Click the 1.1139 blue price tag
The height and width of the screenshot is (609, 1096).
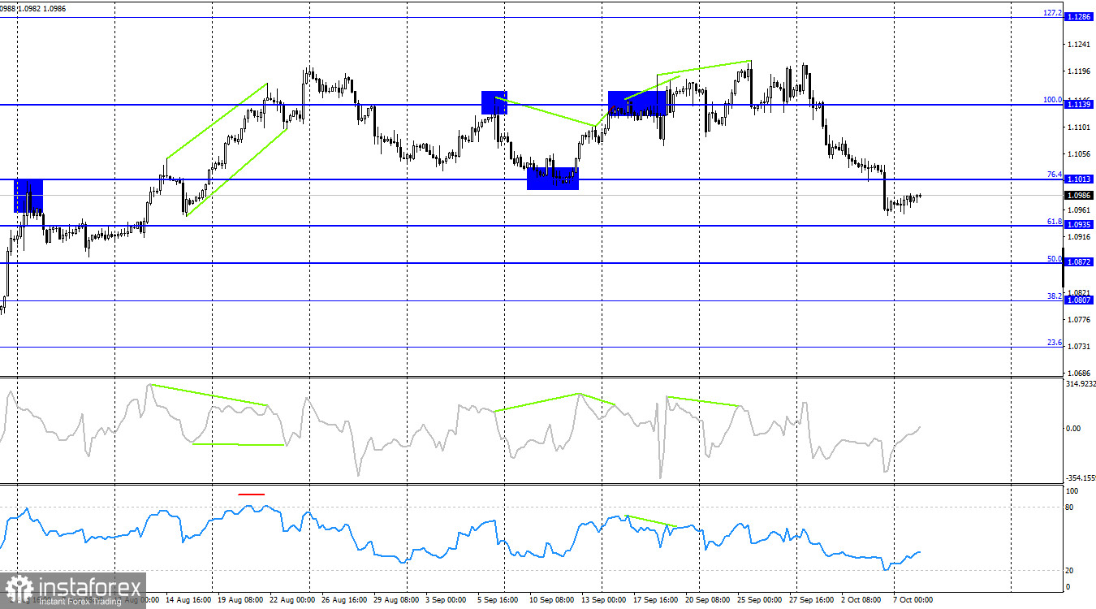point(1079,104)
